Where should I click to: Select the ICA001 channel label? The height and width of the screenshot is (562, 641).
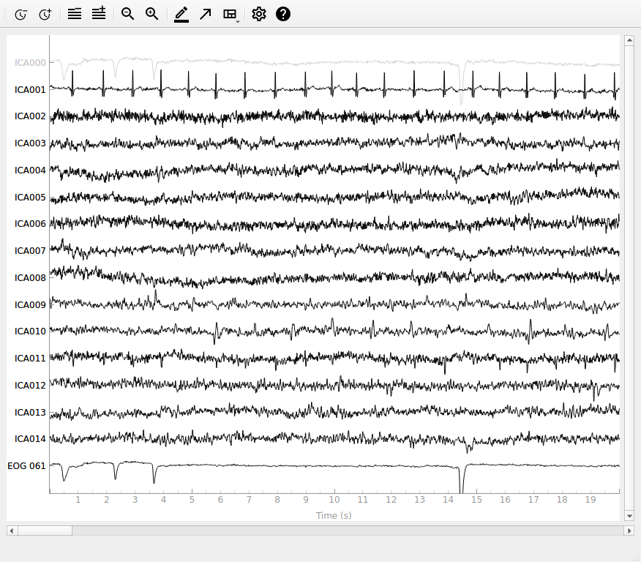tap(30, 89)
